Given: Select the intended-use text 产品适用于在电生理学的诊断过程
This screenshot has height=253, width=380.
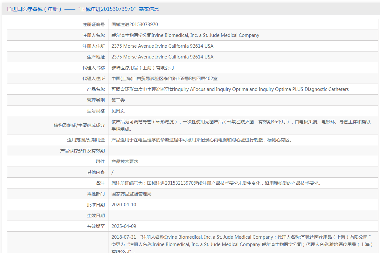Looking at the screenshot, I should coord(202,140).
